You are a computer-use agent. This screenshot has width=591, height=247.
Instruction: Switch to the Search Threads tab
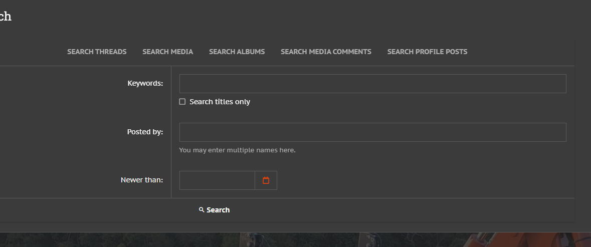[97, 52]
